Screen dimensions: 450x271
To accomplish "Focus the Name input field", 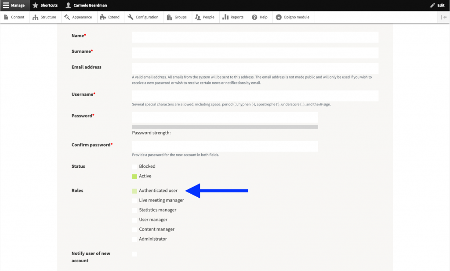I will tap(255, 37).
